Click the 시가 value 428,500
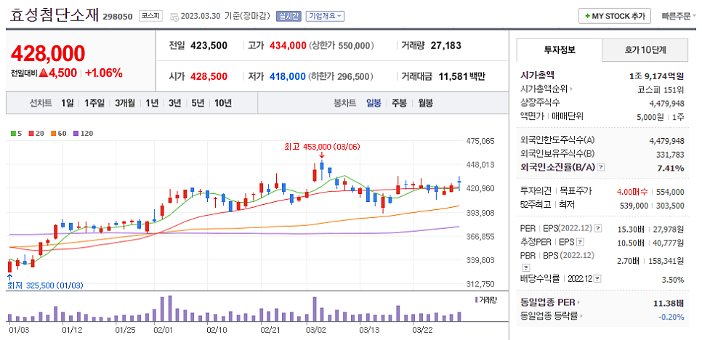 209,76
